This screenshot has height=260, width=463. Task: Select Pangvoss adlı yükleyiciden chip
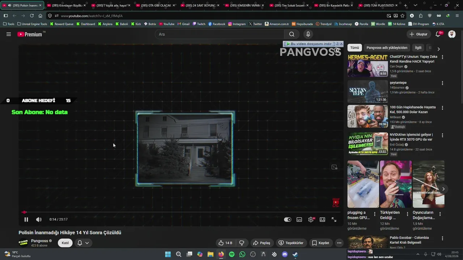(387, 48)
